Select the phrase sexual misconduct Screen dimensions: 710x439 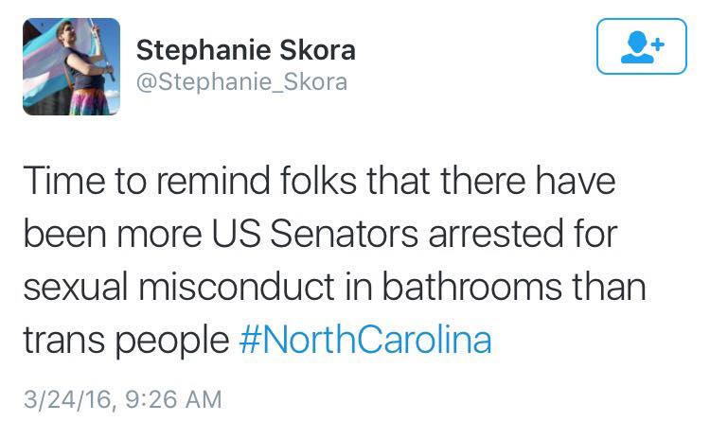(x=179, y=287)
